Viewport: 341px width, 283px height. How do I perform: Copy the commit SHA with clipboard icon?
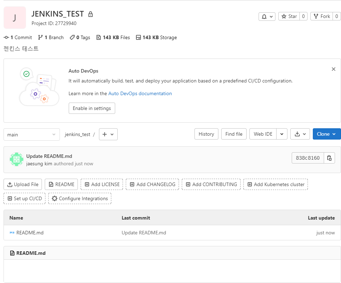pyautogui.click(x=329, y=158)
